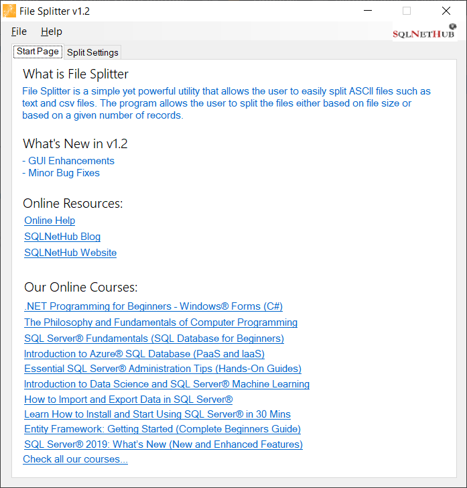467x488 pixels.
Task: Open the Online Help link
Action: pos(50,221)
